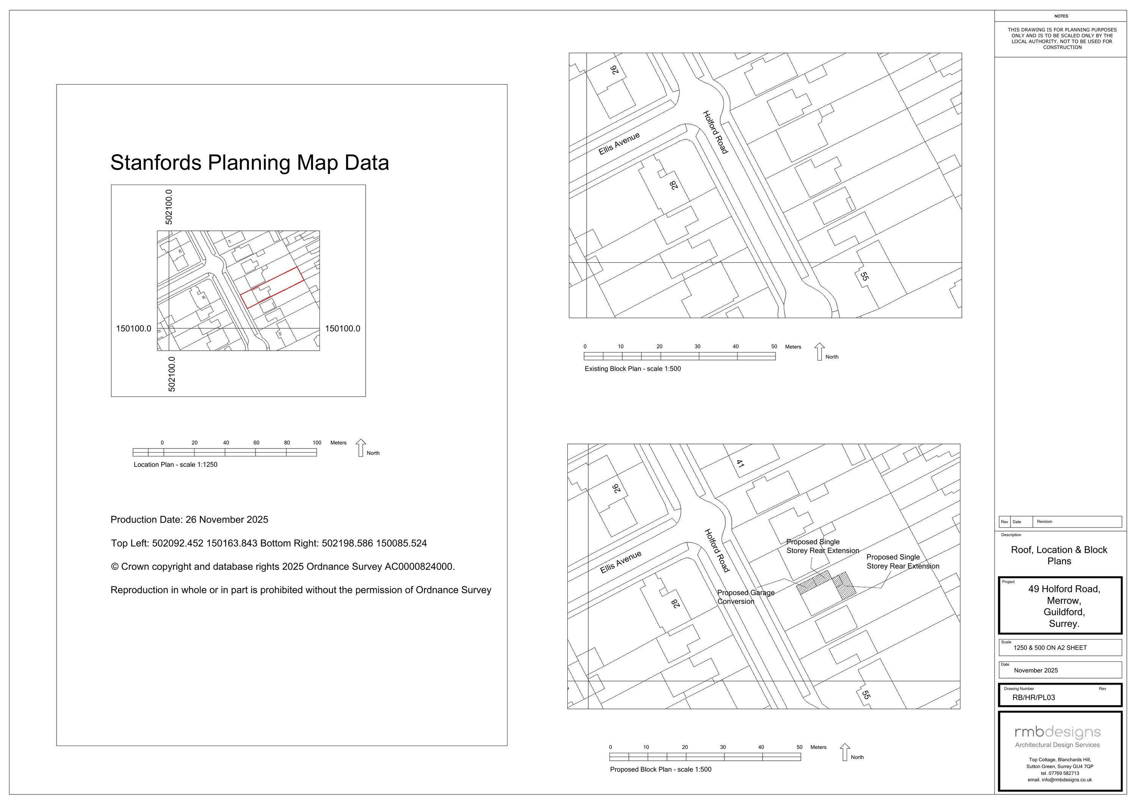Click the location plan north arrow
Screen dimensions: 1137x804
click(361, 448)
